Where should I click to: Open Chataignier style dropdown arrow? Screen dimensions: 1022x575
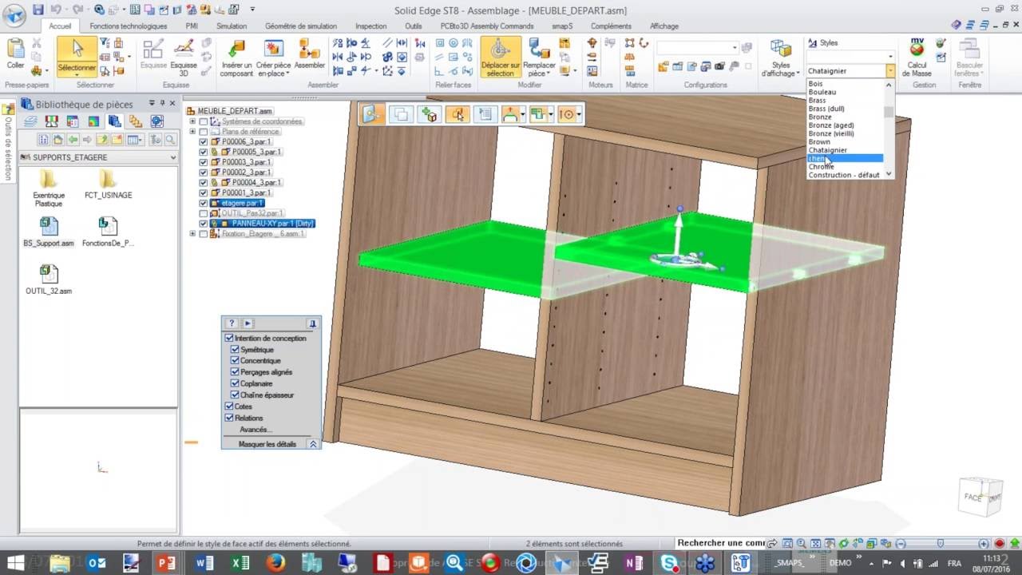(890, 71)
